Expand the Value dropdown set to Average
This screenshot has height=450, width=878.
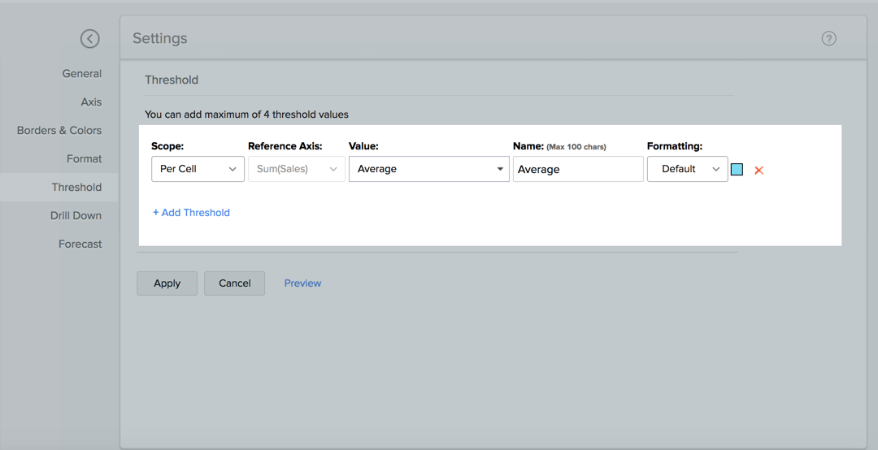click(x=428, y=169)
